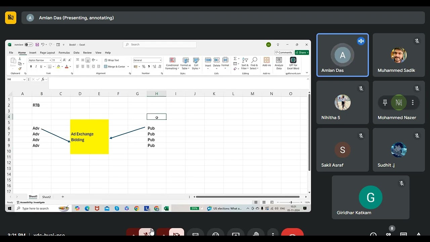The height and width of the screenshot is (242, 430).
Task: Switch to the Page Layout tab
Action: (x=47, y=53)
